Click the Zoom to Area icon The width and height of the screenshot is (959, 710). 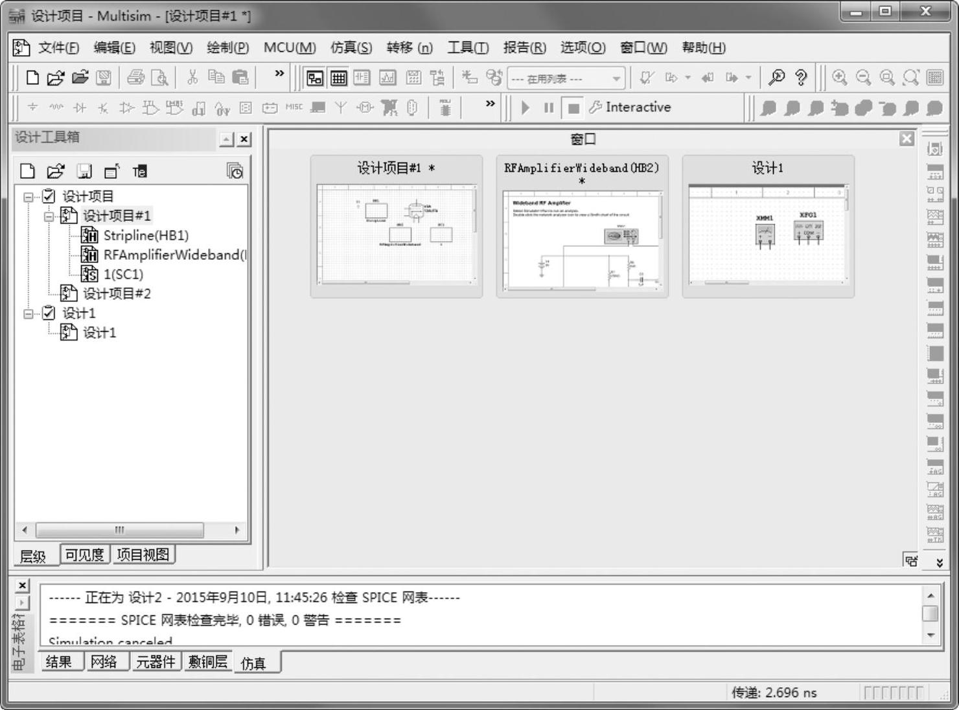[887, 78]
